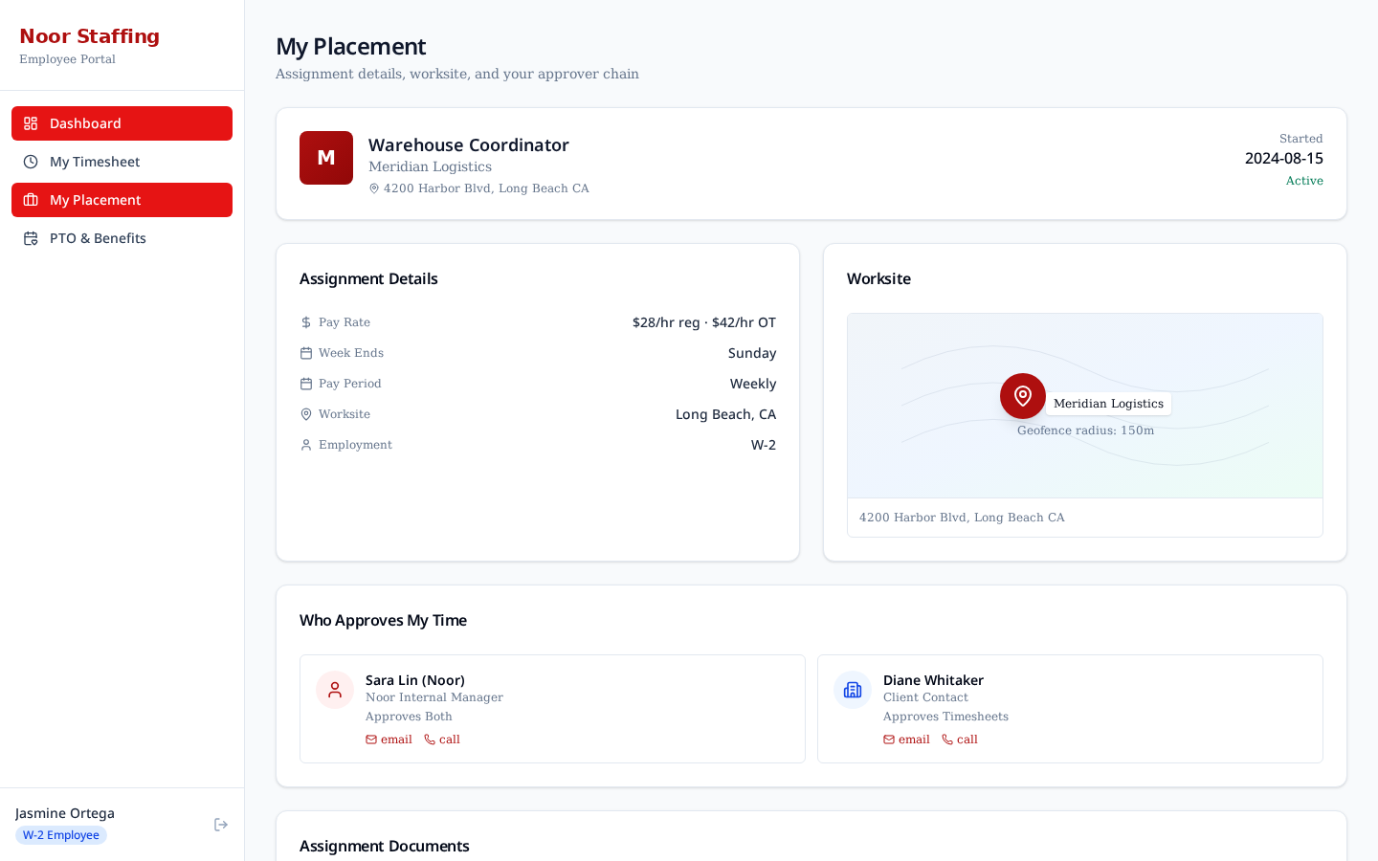Click the Dashboard grid icon
Screen dimensions: 1378x861
31,123
